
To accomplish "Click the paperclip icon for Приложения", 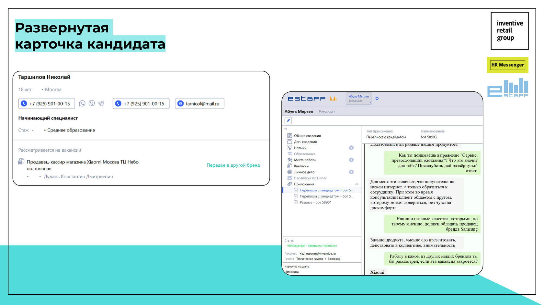I will point(289,184).
